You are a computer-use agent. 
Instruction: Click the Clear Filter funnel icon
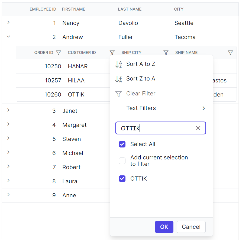119,94
